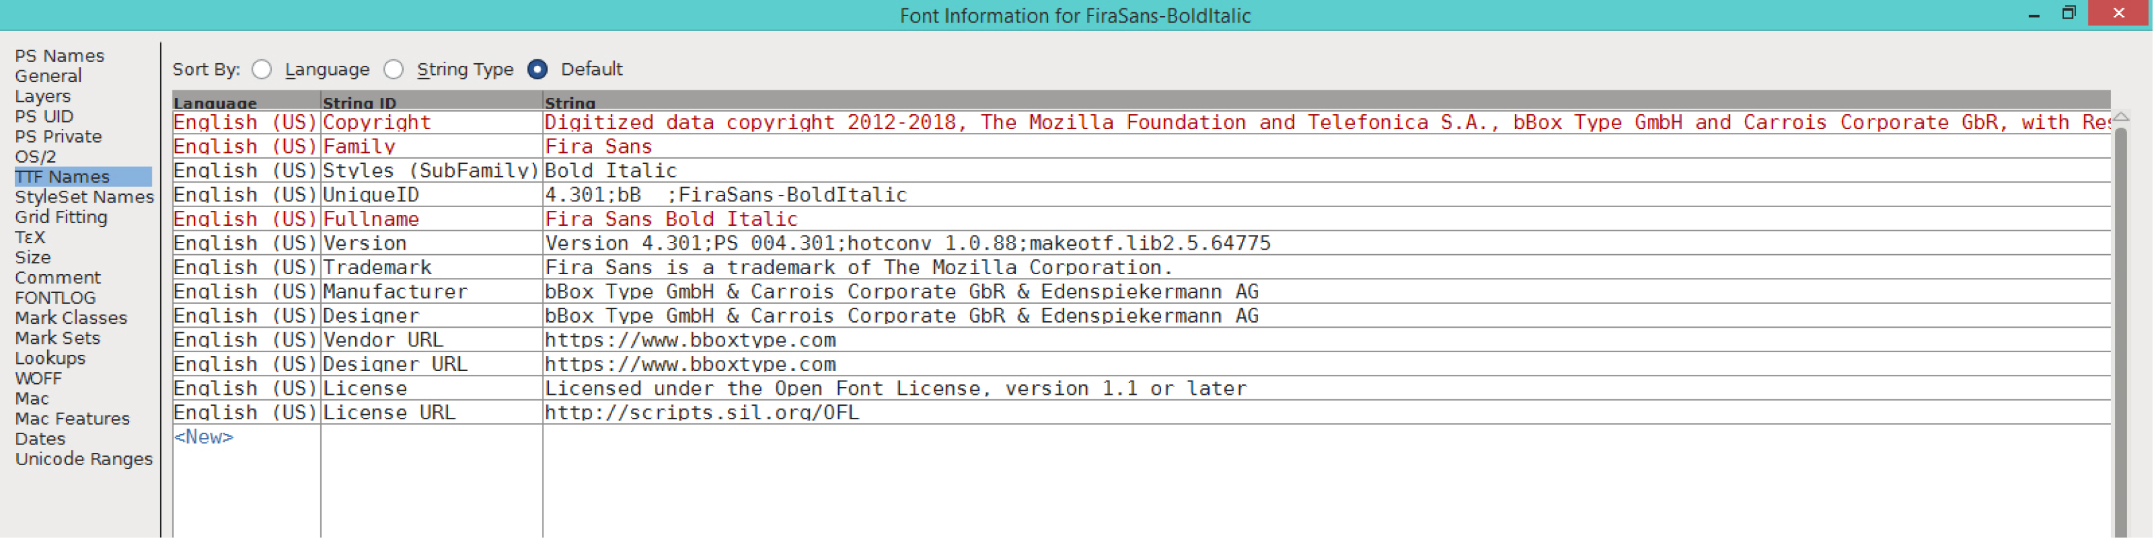This screenshot has height=538, width=2153.
Task: Select the Vendor URL string ID cell
Action: (x=432, y=340)
